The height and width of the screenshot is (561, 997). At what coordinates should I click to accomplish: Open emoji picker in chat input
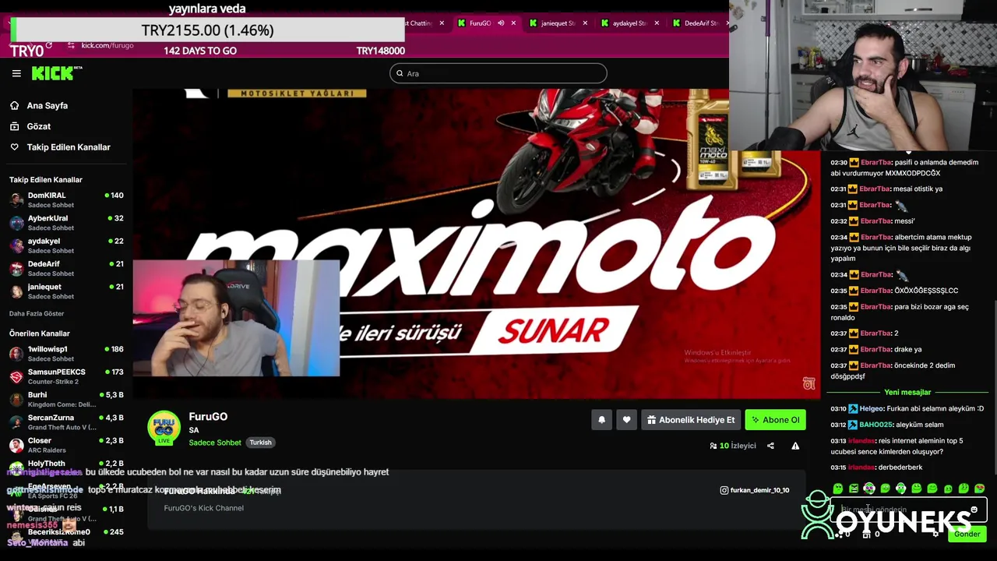(974, 510)
